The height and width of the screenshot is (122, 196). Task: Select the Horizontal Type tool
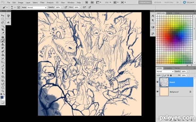click(3, 70)
